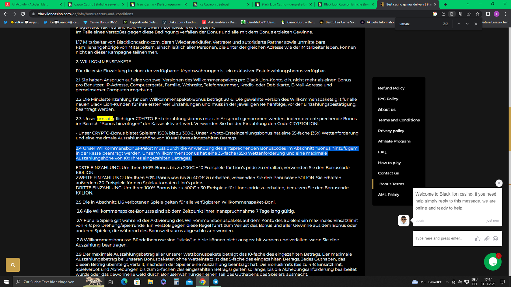Bookmark this page with the star icon

(x=478, y=14)
